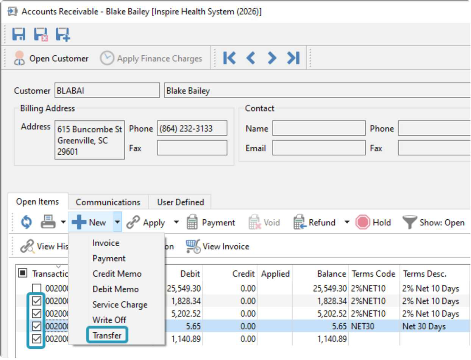Uncheck the 1,140.89 row checkbox

pos(37,339)
